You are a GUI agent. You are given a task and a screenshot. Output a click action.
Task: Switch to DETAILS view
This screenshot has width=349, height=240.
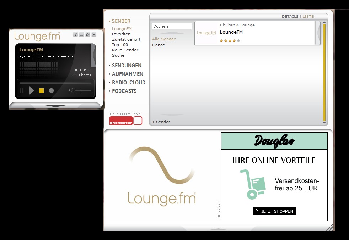pyautogui.click(x=290, y=16)
